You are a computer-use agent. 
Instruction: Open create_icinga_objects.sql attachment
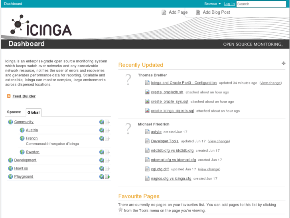point(172,110)
